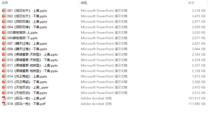Choose the icon for 015《天地双剑》-上集_.pptx

[x=4, y=87]
